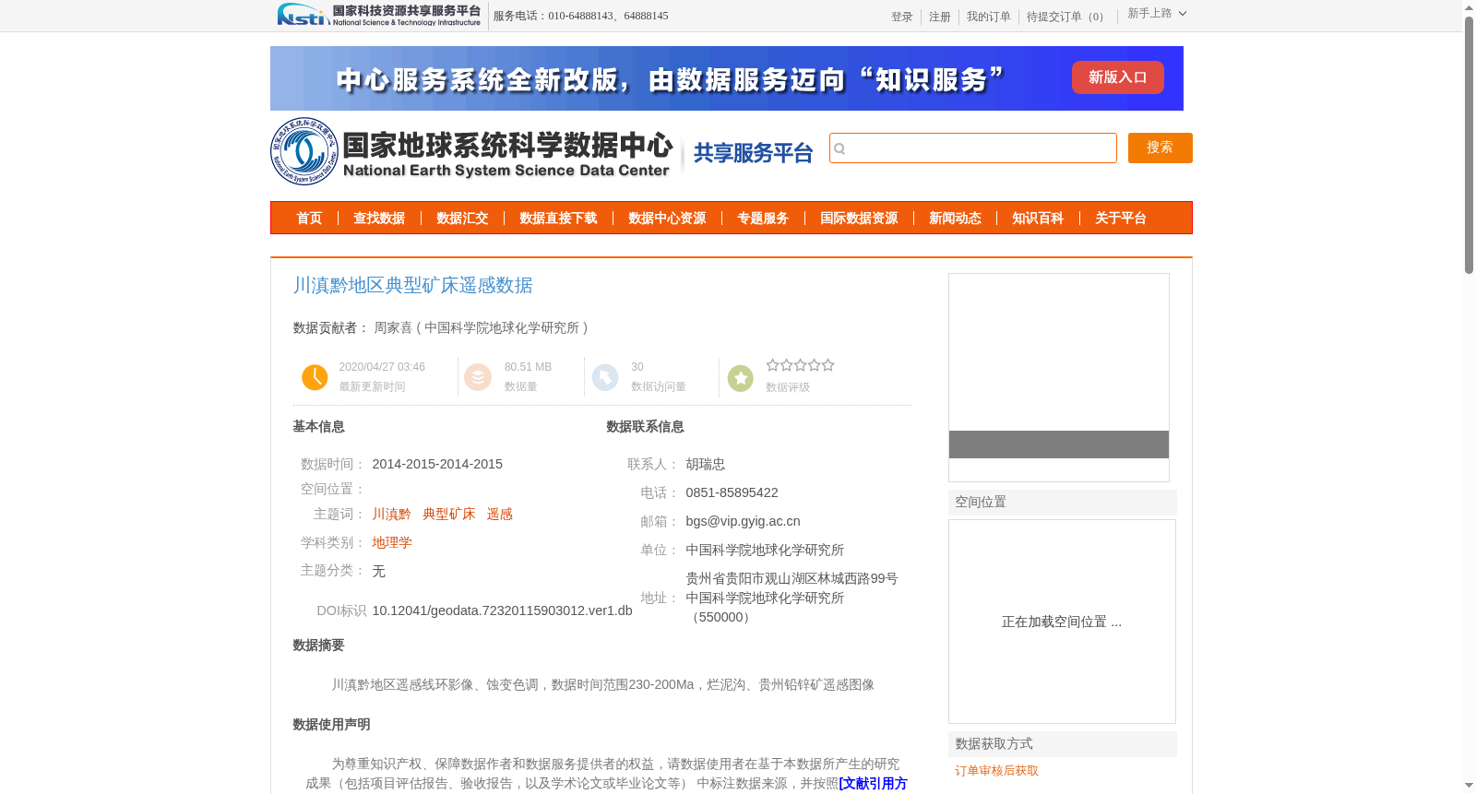
Task: Open the 数据汇交 menu item
Action: point(462,219)
